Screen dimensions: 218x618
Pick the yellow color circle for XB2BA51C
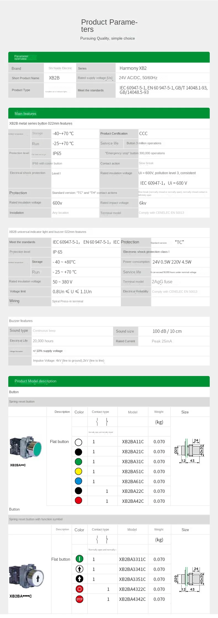tap(78, 471)
